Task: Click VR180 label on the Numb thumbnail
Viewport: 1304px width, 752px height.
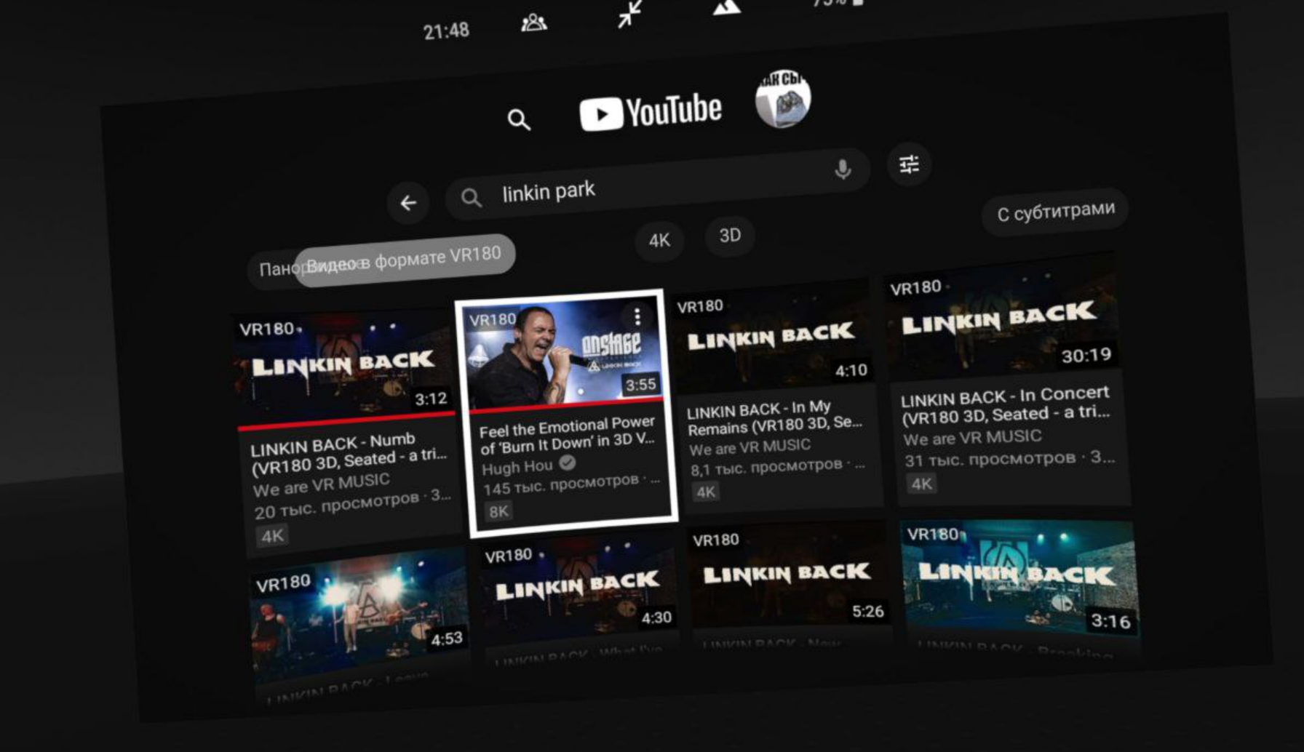Action: (x=267, y=329)
